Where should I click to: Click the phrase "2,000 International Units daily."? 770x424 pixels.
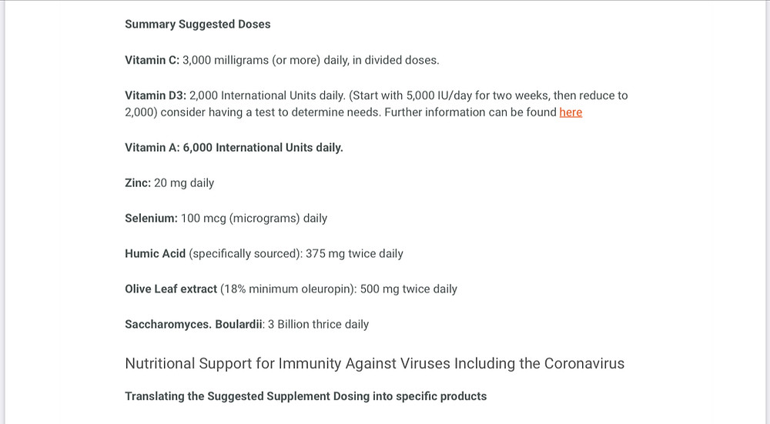(268, 95)
